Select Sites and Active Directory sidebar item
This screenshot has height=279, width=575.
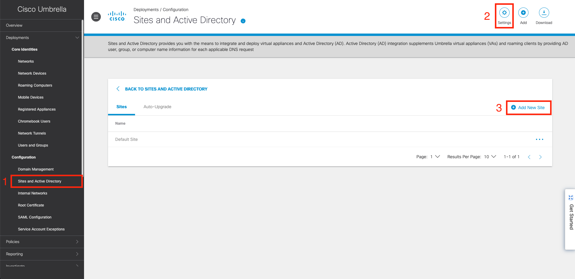point(40,181)
